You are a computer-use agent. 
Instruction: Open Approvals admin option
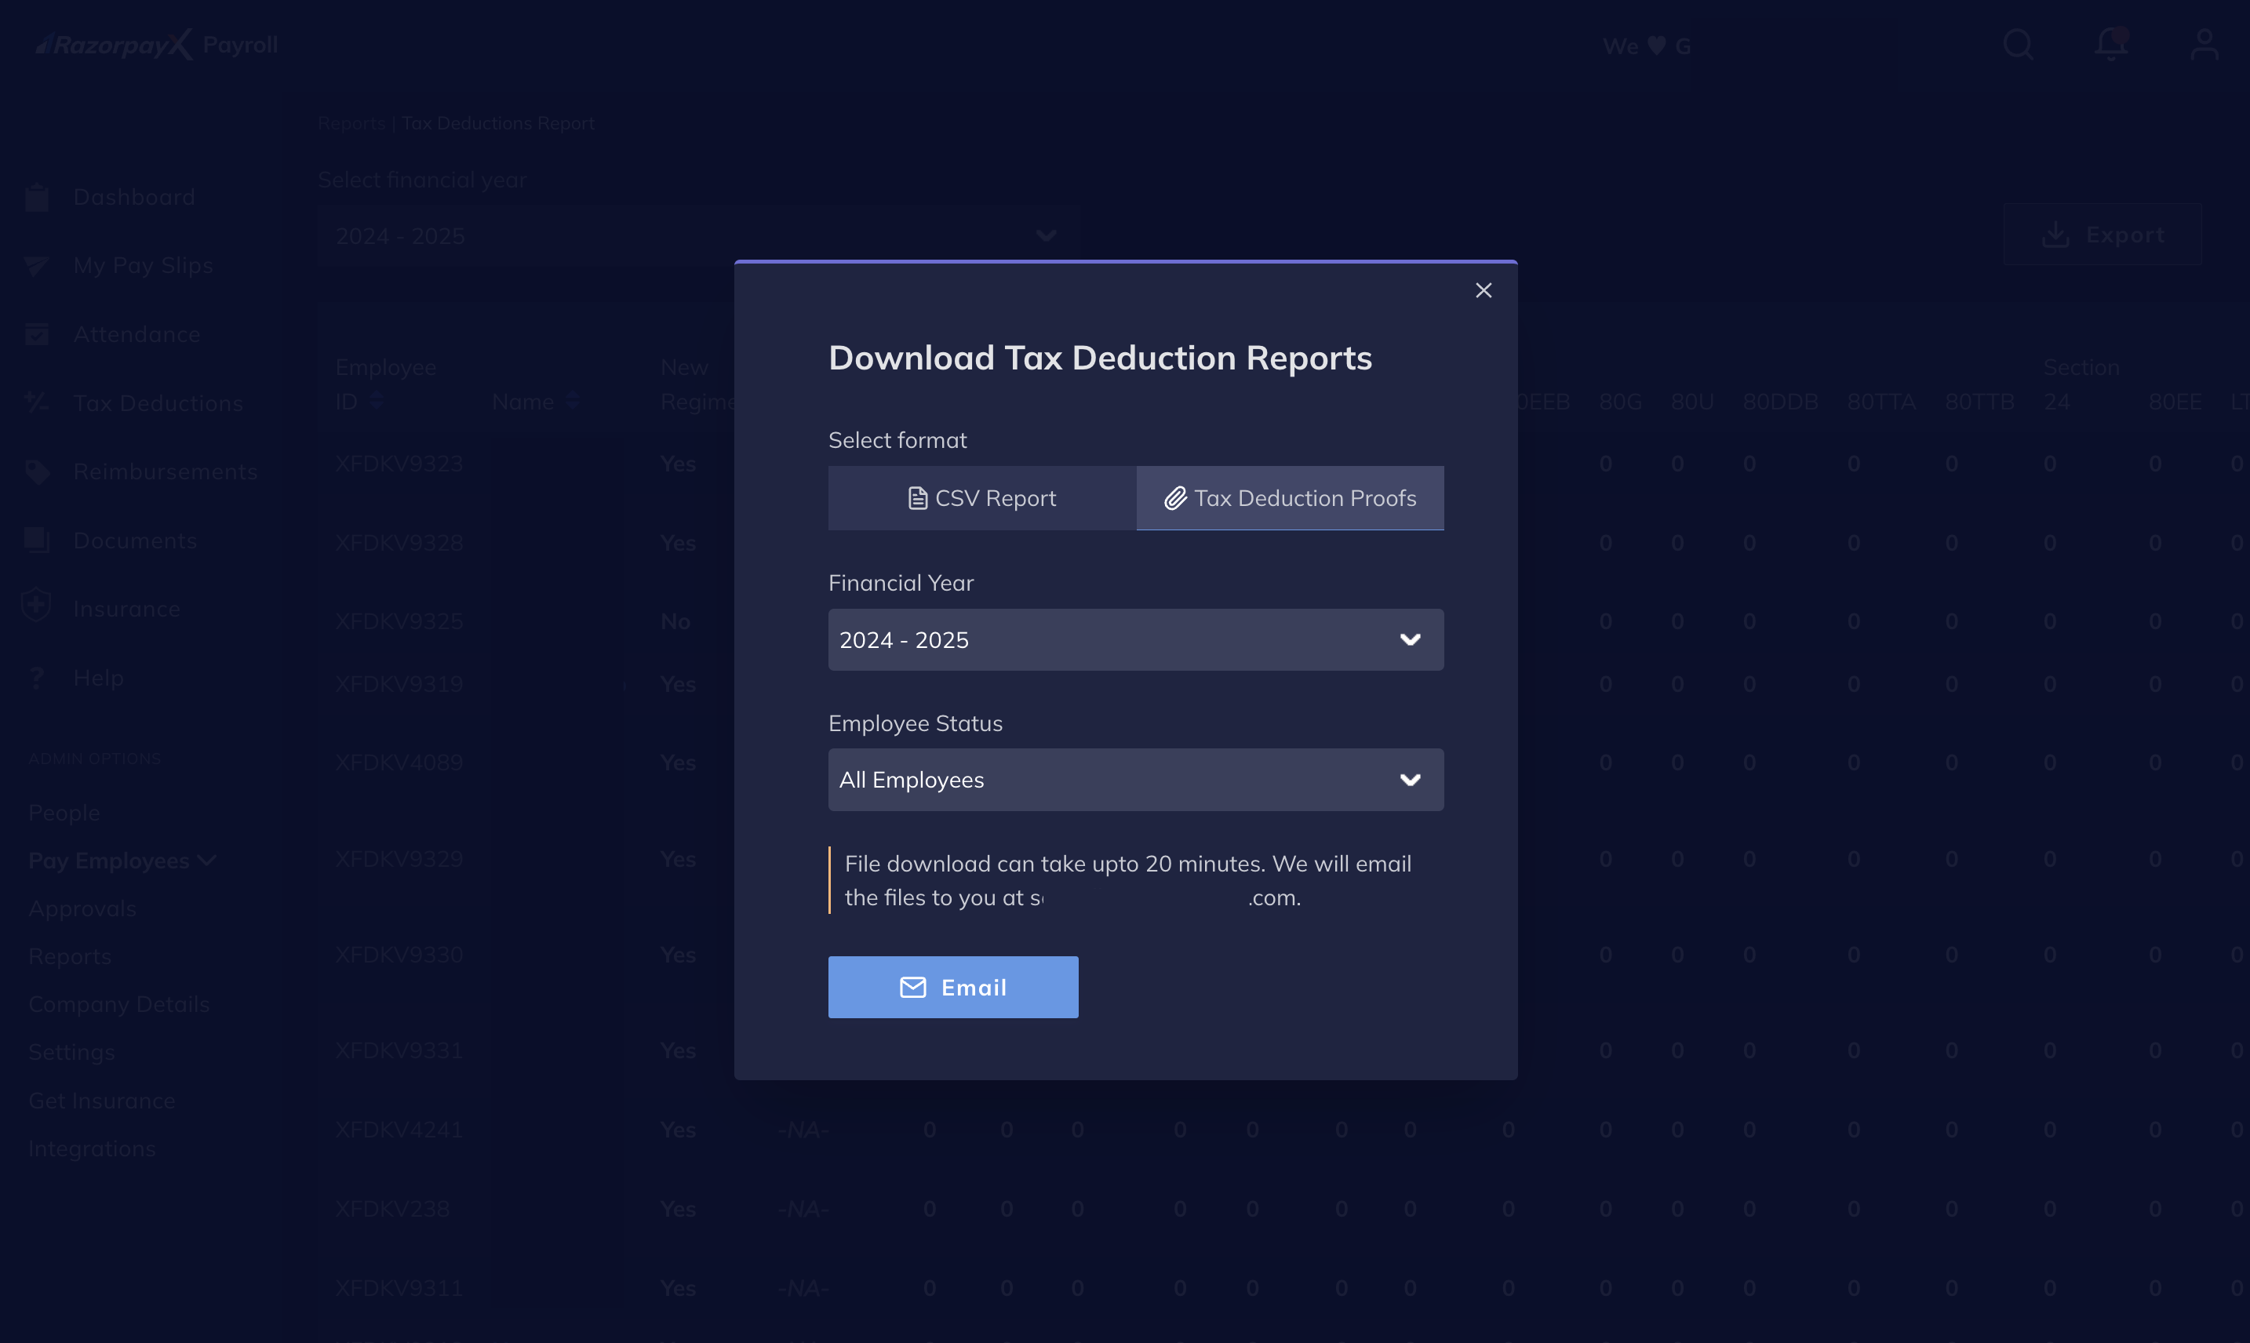coord(82,908)
